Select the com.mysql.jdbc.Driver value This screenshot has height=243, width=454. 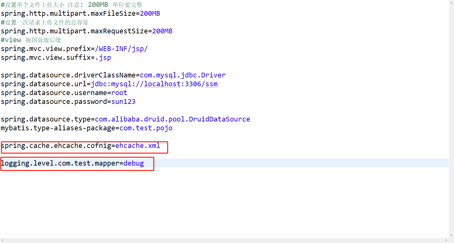183,75
